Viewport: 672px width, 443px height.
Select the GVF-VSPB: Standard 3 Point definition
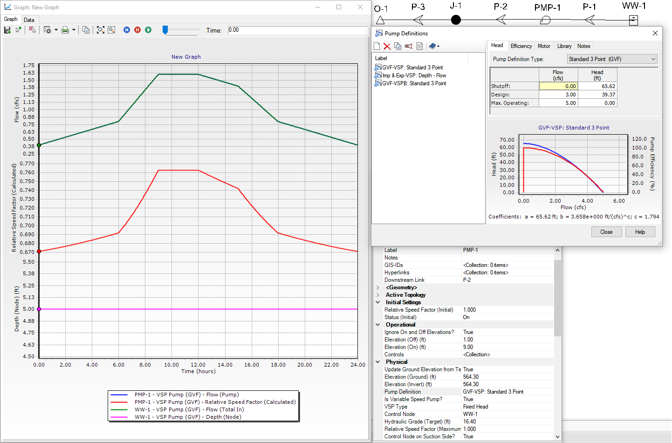tap(414, 83)
